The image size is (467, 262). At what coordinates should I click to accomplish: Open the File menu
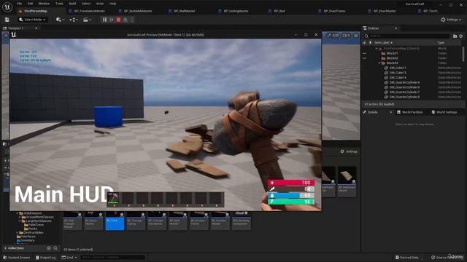tap(20, 4)
